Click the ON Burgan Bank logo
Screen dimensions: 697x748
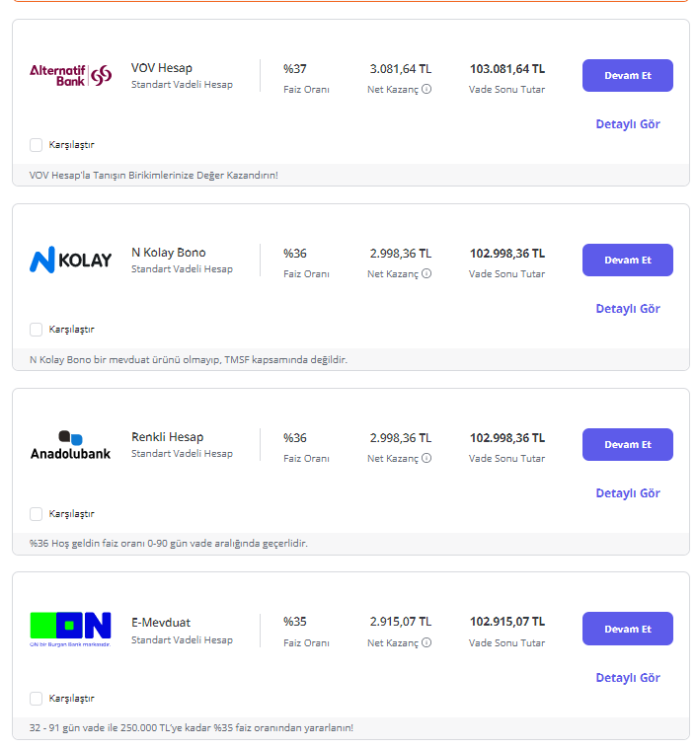pos(71,629)
